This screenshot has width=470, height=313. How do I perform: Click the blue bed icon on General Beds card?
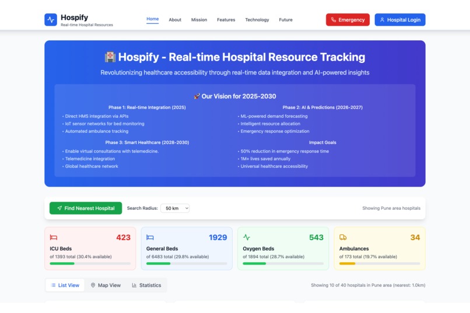coord(150,237)
